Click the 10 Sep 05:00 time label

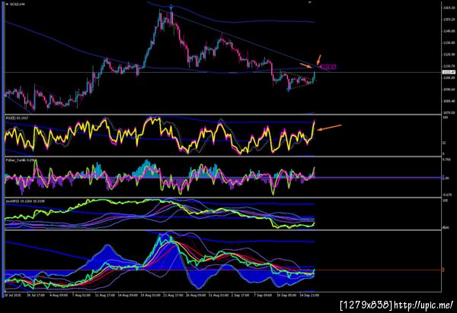[x=286, y=296]
